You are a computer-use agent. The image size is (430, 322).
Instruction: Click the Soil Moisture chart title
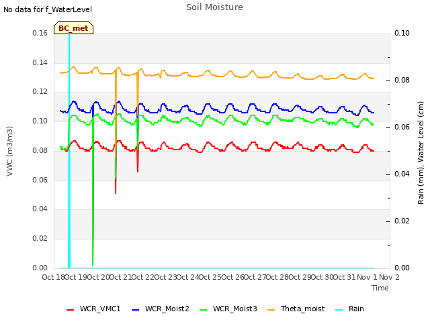[x=214, y=7]
